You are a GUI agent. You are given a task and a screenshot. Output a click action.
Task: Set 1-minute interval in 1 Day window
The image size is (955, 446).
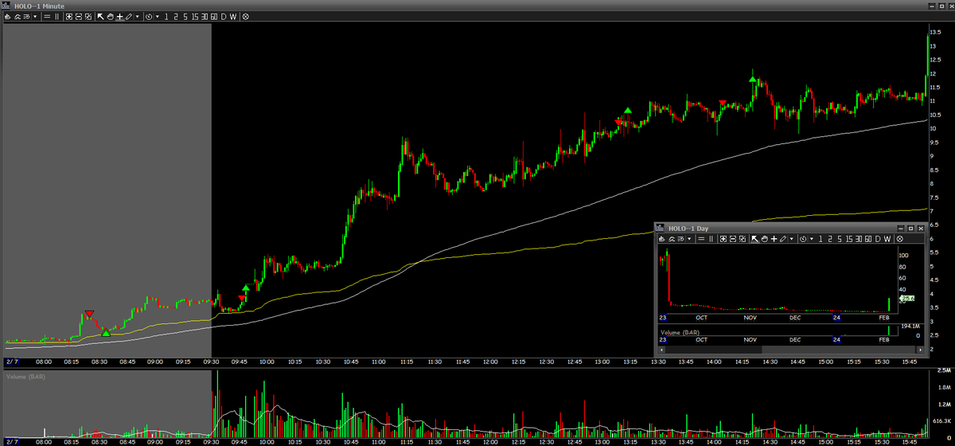coord(821,239)
